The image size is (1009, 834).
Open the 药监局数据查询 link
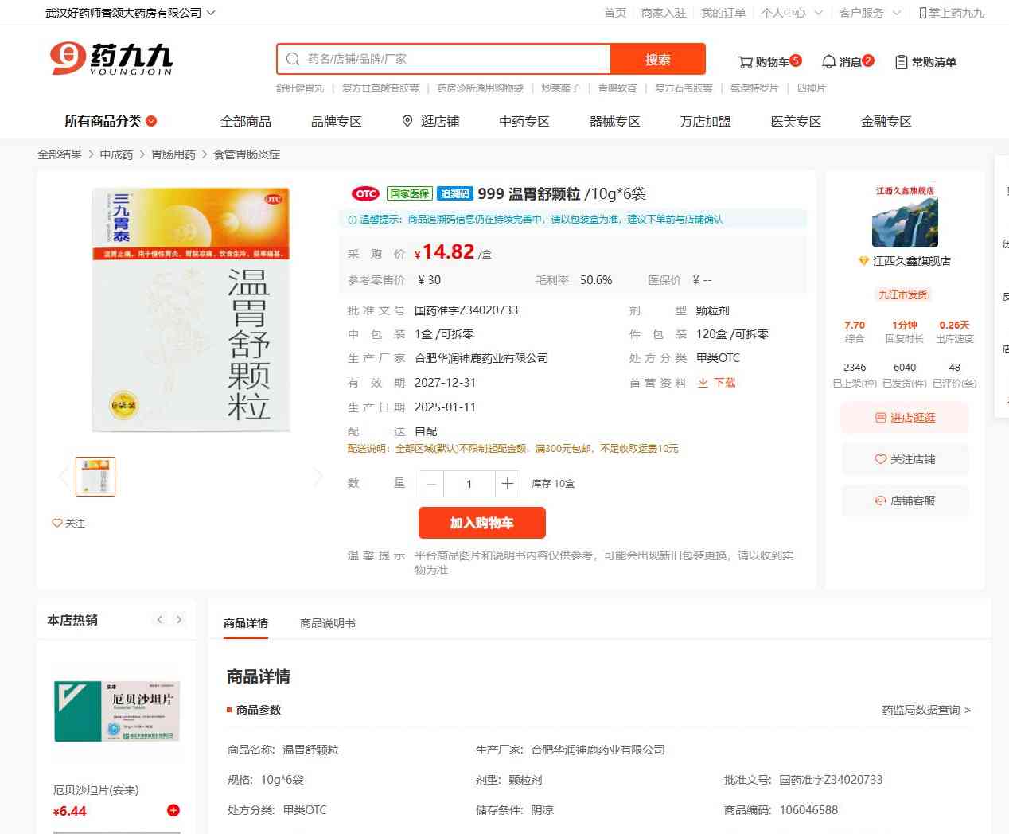click(x=925, y=710)
